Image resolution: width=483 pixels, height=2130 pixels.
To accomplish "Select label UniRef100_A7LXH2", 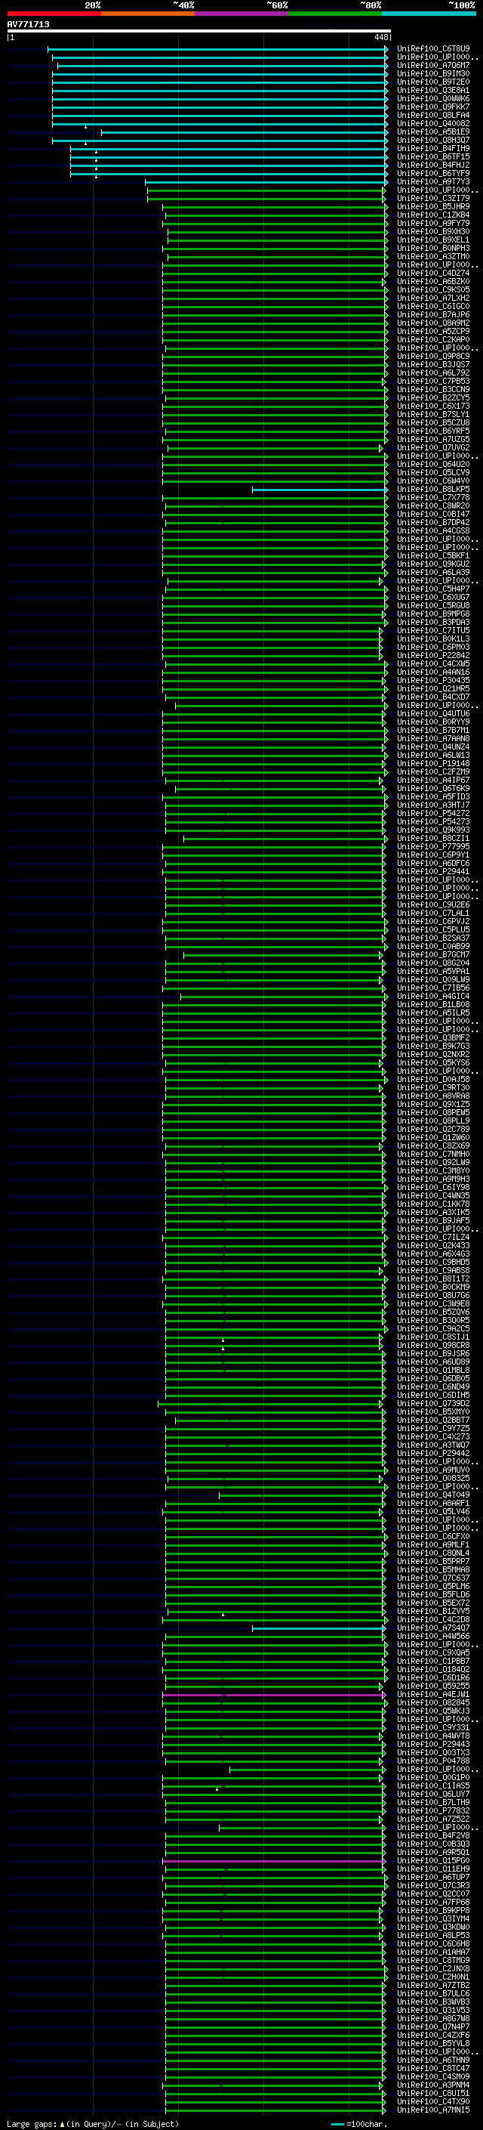I will 432,298.
